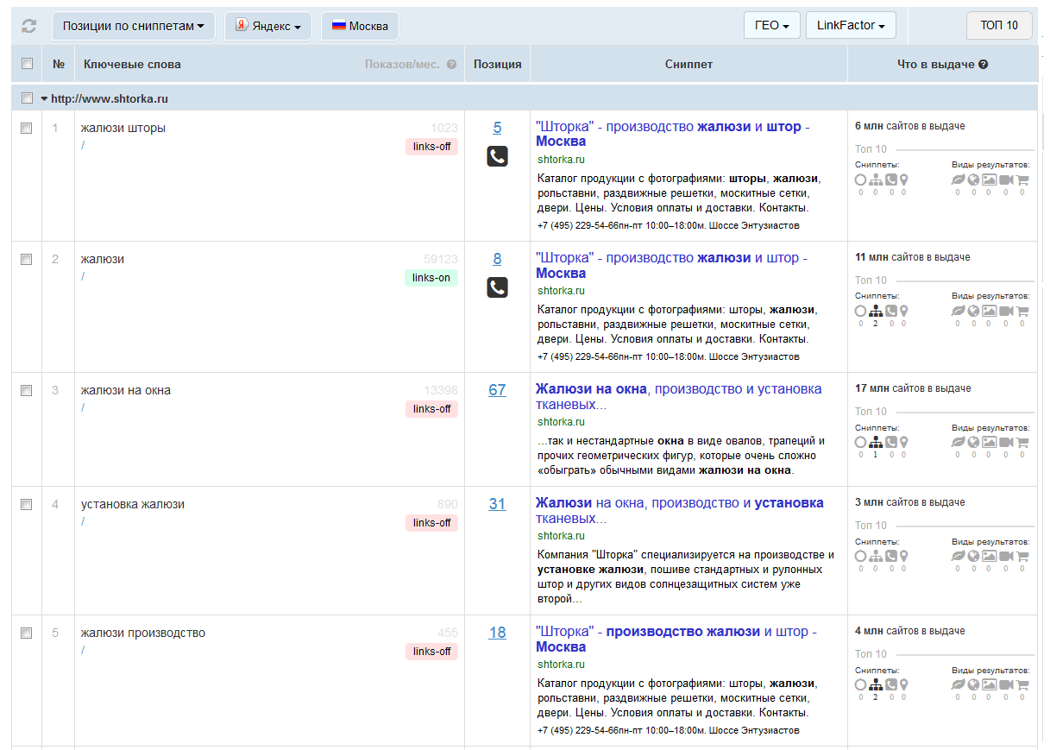Click the refresh arrows icon

29,26
